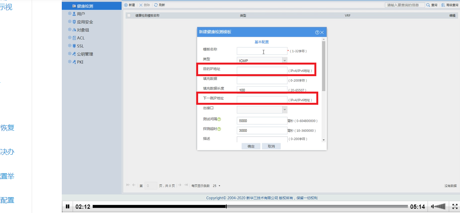Viewport: 460px width, 213px height.
Task: Click the ACL document icon
Action: pyautogui.click(x=74, y=38)
